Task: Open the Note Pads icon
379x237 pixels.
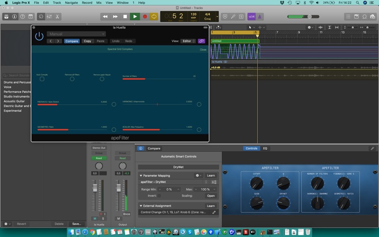Action: point(356,17)
